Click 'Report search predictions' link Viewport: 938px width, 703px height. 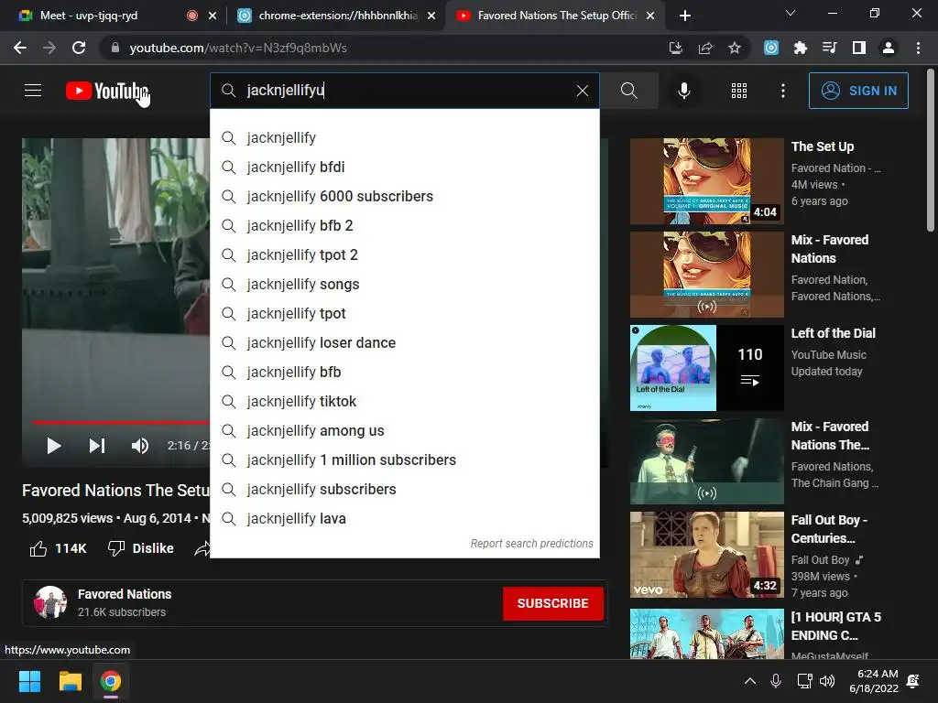(532, 544)
